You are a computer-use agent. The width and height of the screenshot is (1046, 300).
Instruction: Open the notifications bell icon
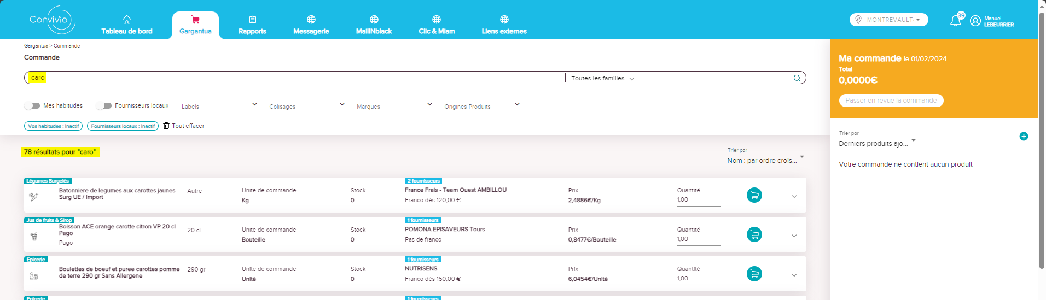956,21
